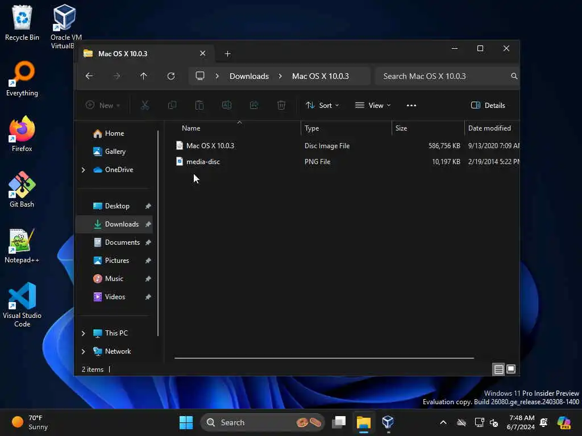Viewport: 582px width, 436px height.
Task: Click the search magnifier icon
Action: point(514,76)
